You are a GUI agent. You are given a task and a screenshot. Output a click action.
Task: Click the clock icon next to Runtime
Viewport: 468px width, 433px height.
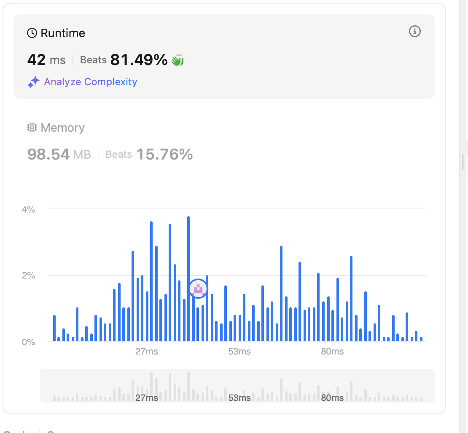point(32,33)
